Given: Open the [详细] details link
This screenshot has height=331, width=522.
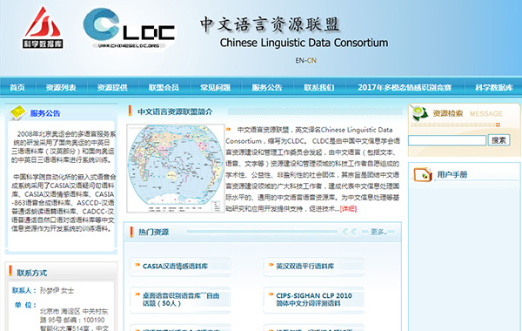Looking at the screenshot, I should click(x=348, y=209).
